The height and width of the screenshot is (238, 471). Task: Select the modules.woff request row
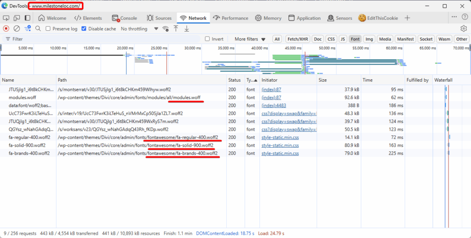(x=235, y=97)
